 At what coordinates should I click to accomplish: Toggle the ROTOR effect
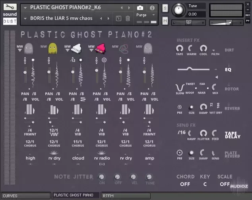click(x=232, y=89)
